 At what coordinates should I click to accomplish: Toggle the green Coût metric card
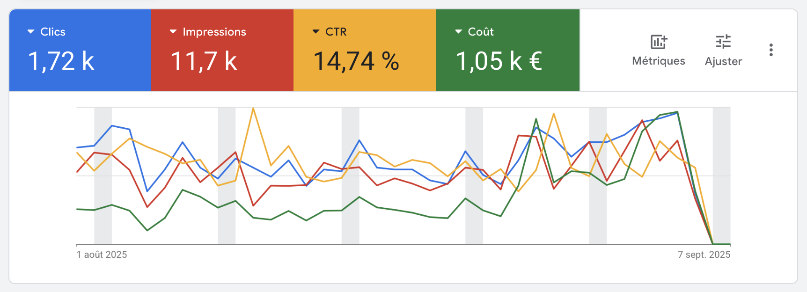point(507,49)
